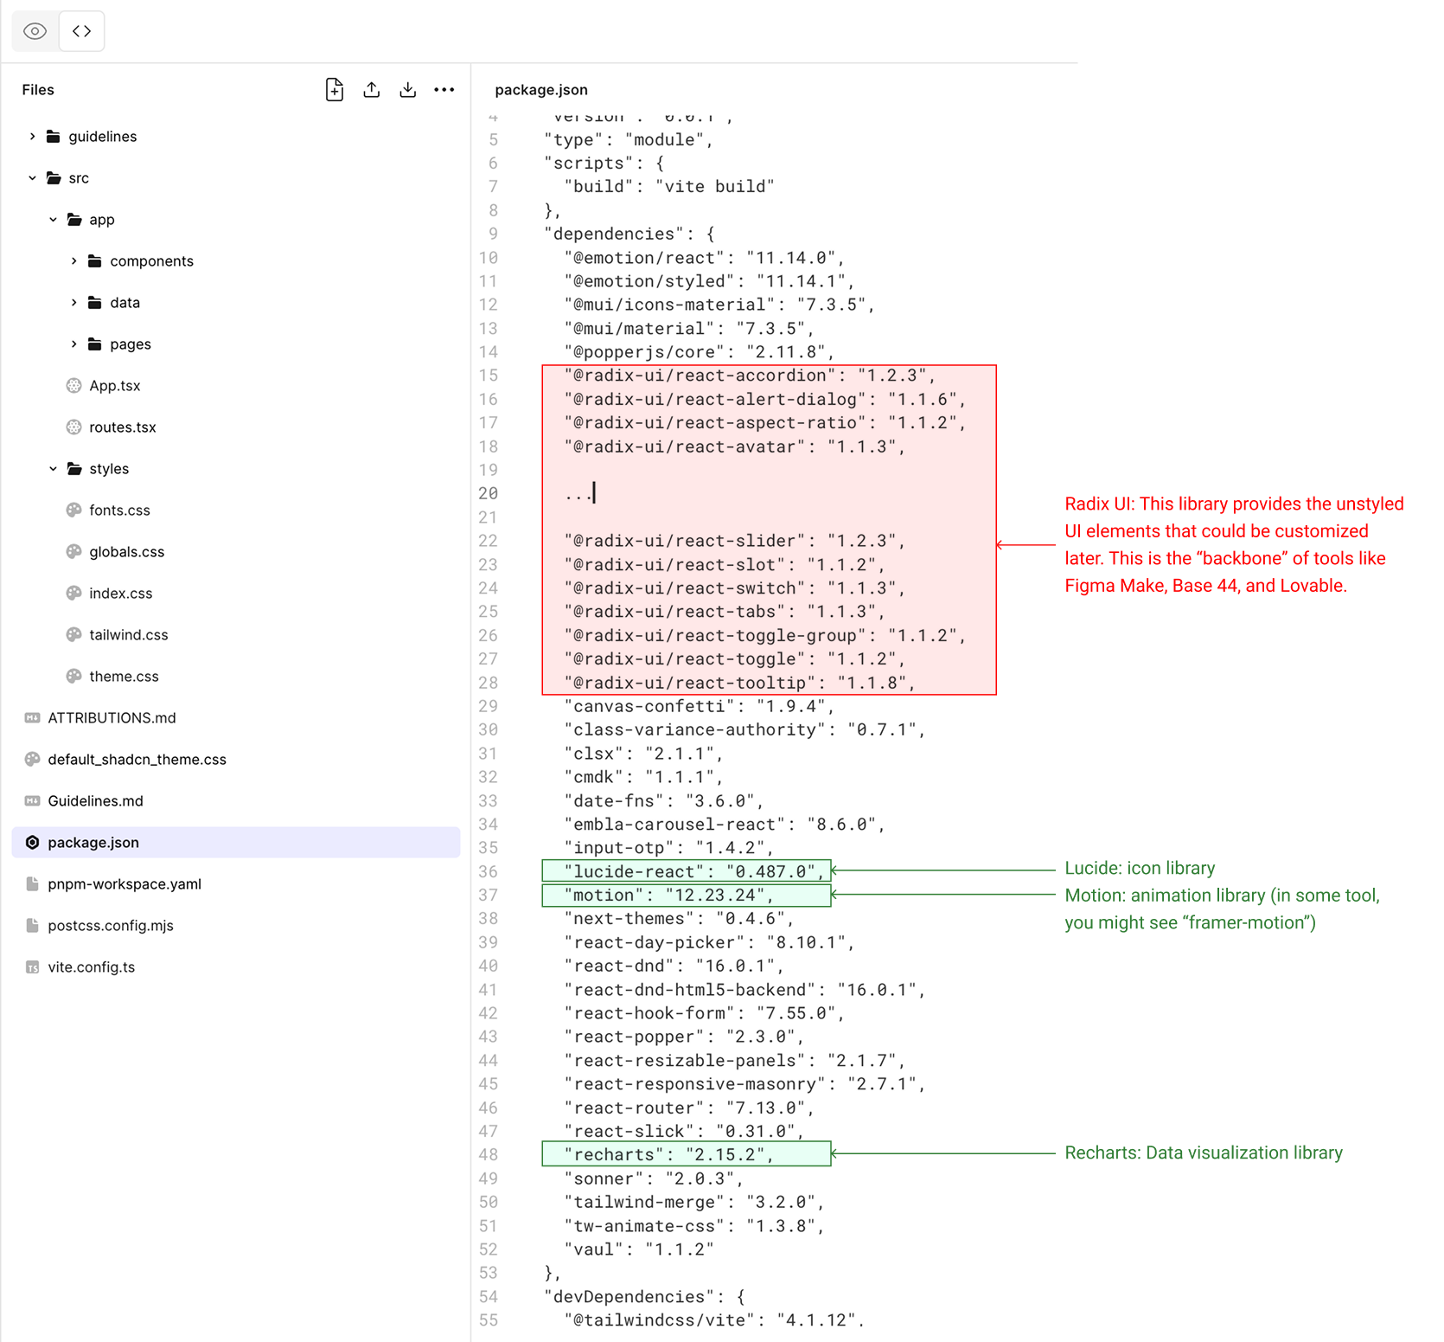Image resolution: width=1444 pixels, height=1342 pixels.
Task: Open default_shadcn_theme.css file
Action: click(137, 759)
